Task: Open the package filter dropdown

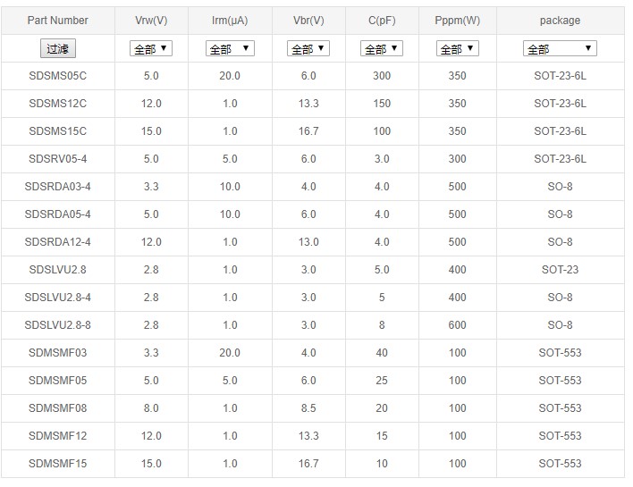Action: pyautogui.click(x=560, y=49)
